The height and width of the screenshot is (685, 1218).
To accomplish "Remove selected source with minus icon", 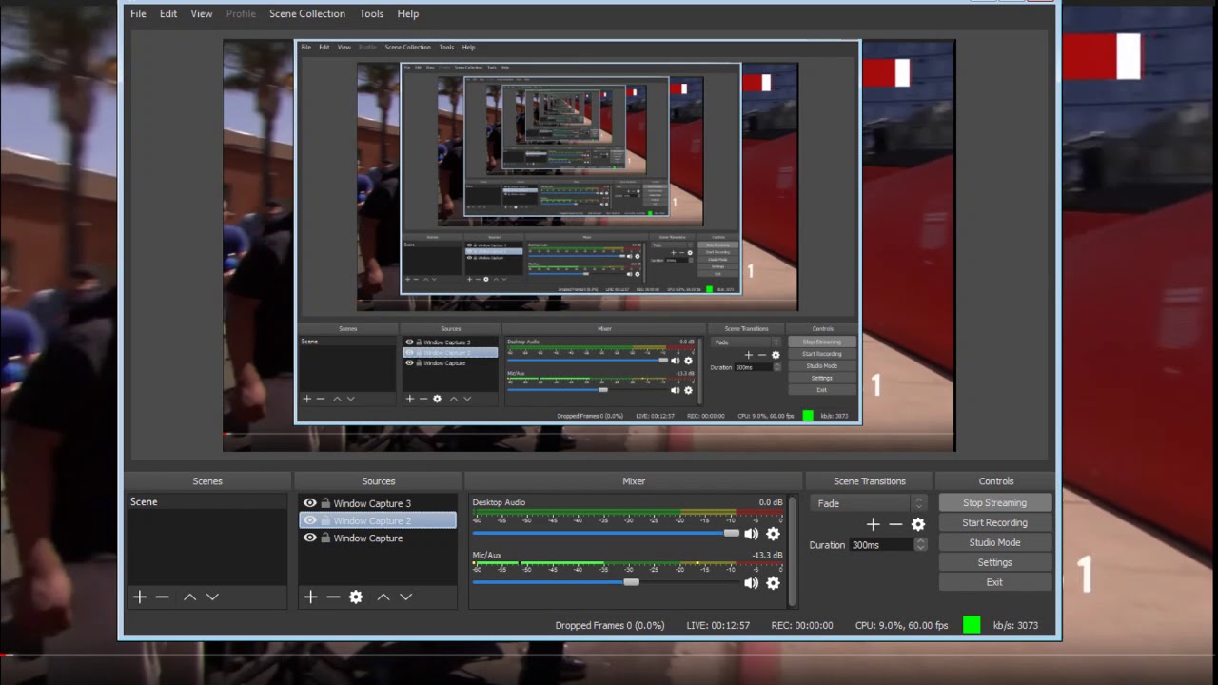I will [333, 597].
